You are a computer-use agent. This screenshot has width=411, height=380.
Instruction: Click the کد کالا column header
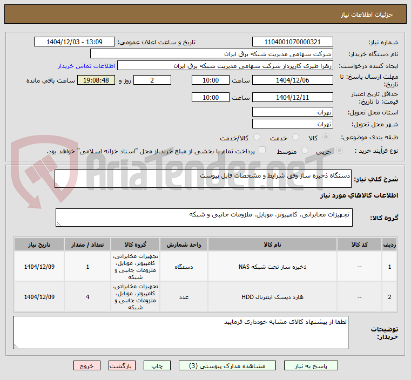[359, 245]
